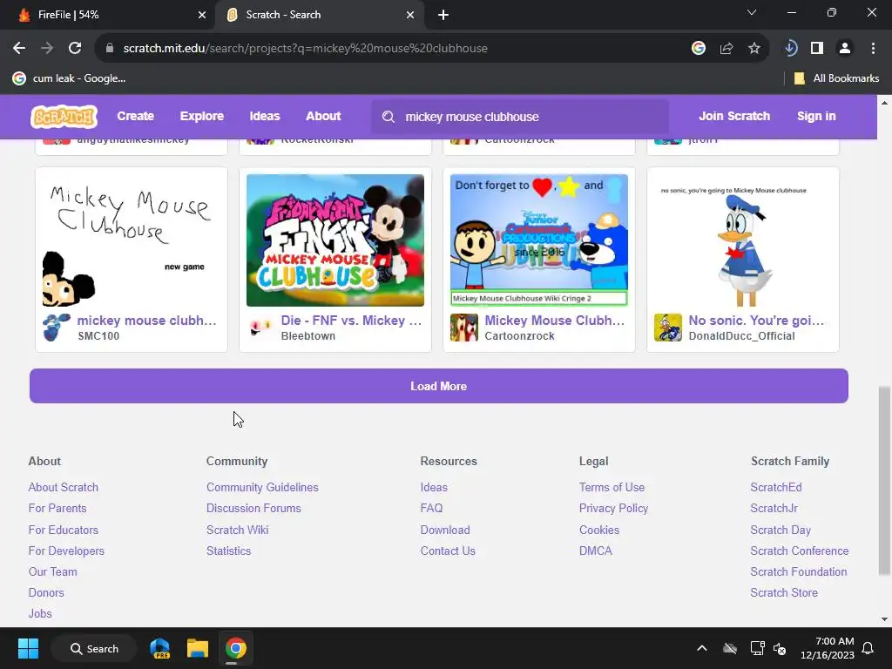892x669 pixels.
Task: Click the Sign in link
Action: coord(816,116)
